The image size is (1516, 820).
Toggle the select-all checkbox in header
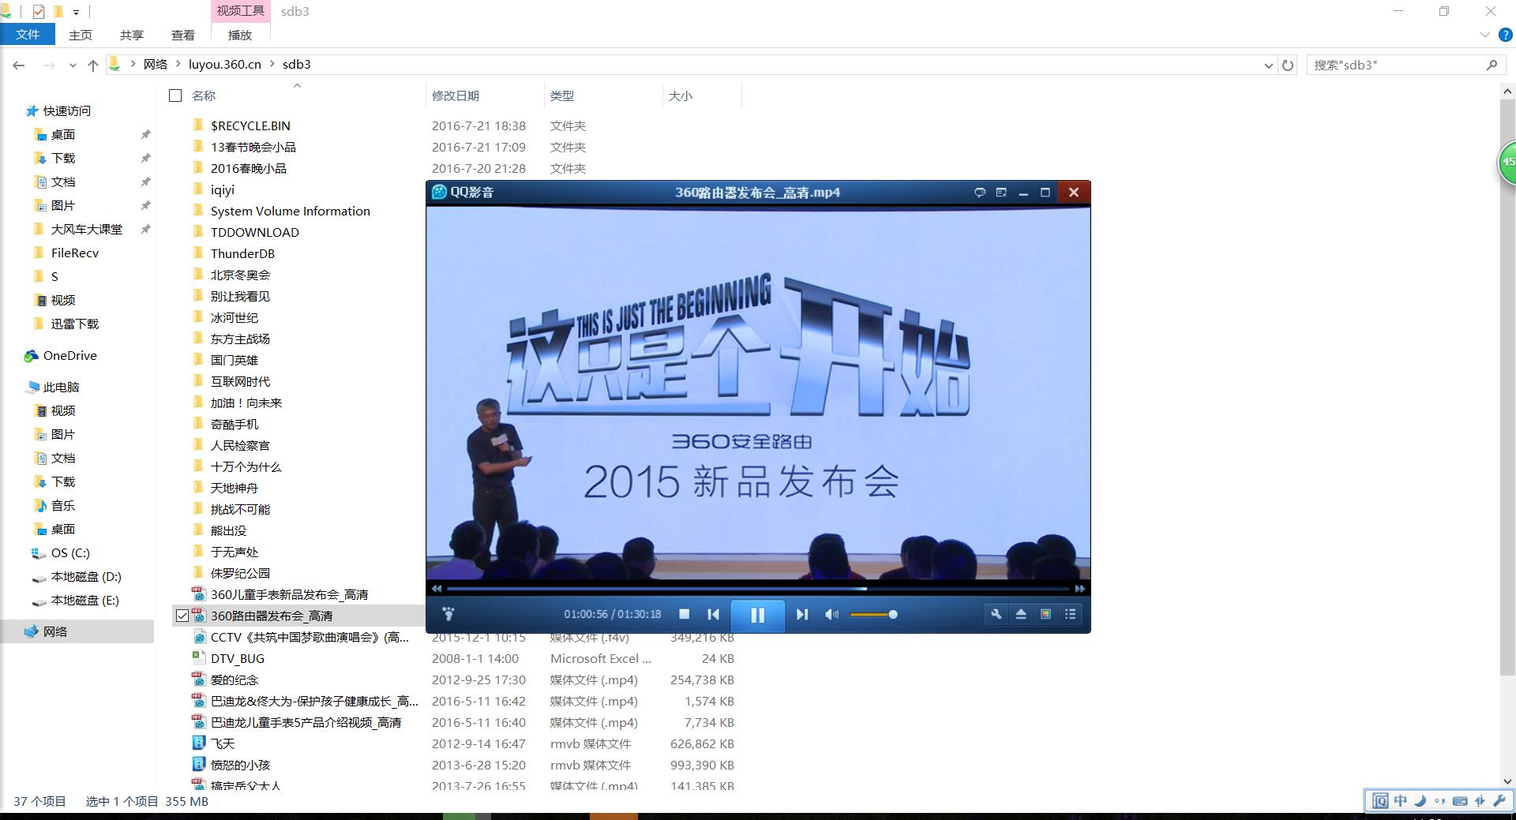(x=175, y=95)
